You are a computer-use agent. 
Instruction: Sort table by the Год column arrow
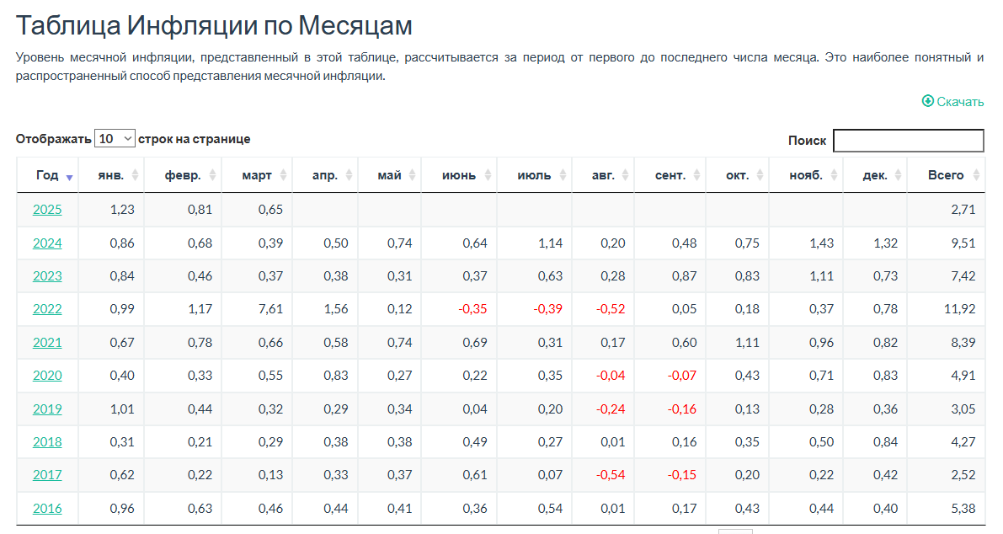click(x=70, y=177)
